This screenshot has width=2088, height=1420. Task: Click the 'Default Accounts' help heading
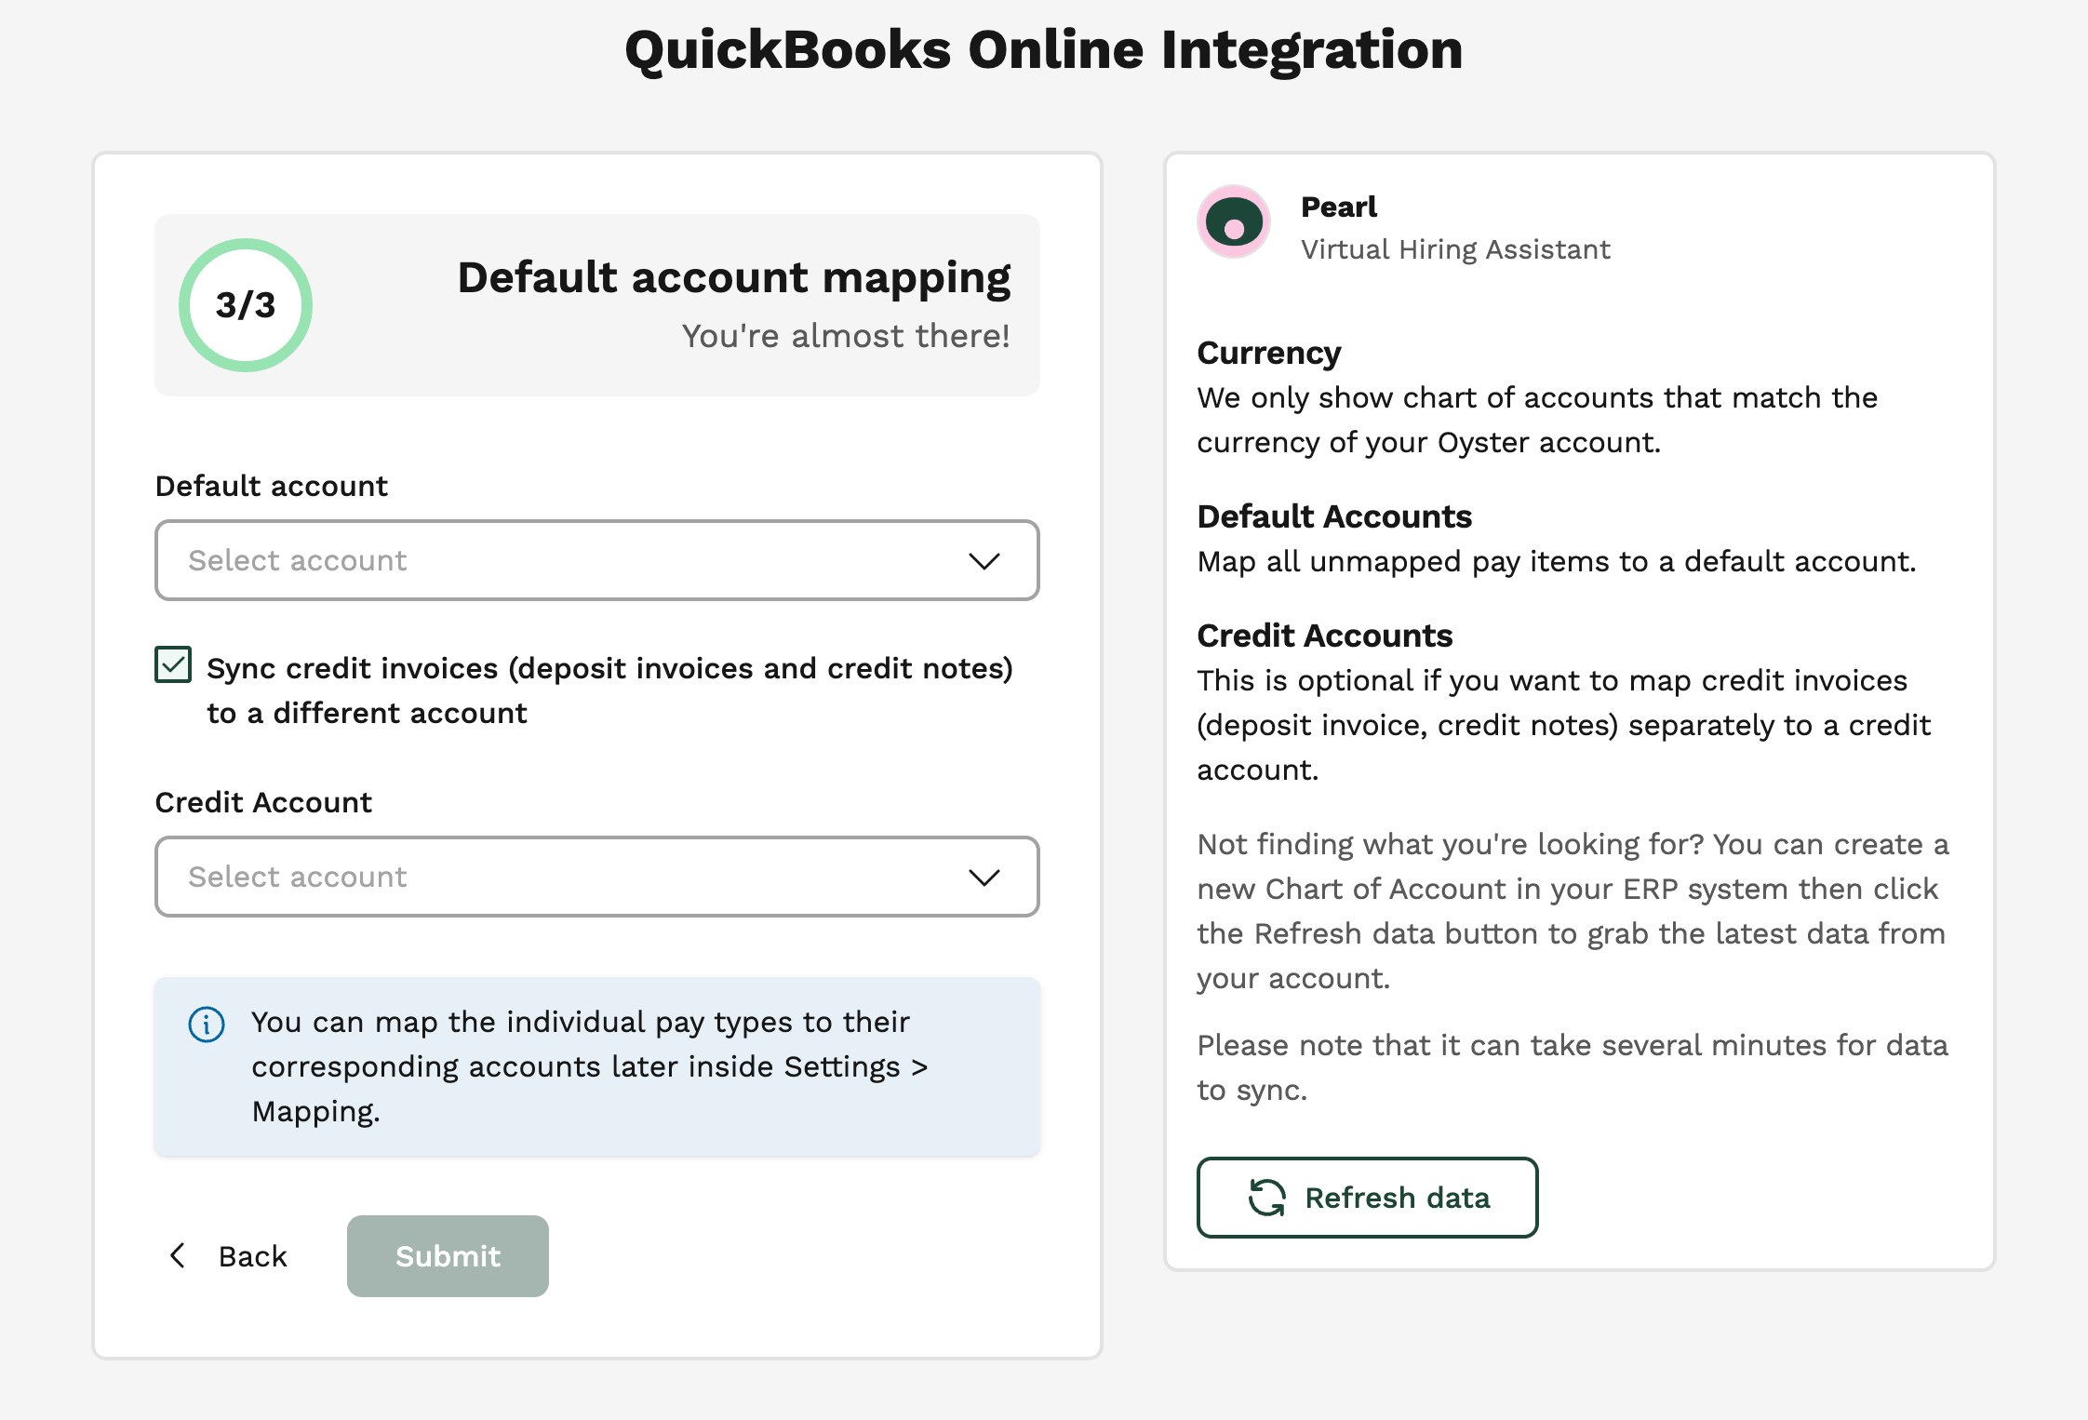pos(1334,516)
